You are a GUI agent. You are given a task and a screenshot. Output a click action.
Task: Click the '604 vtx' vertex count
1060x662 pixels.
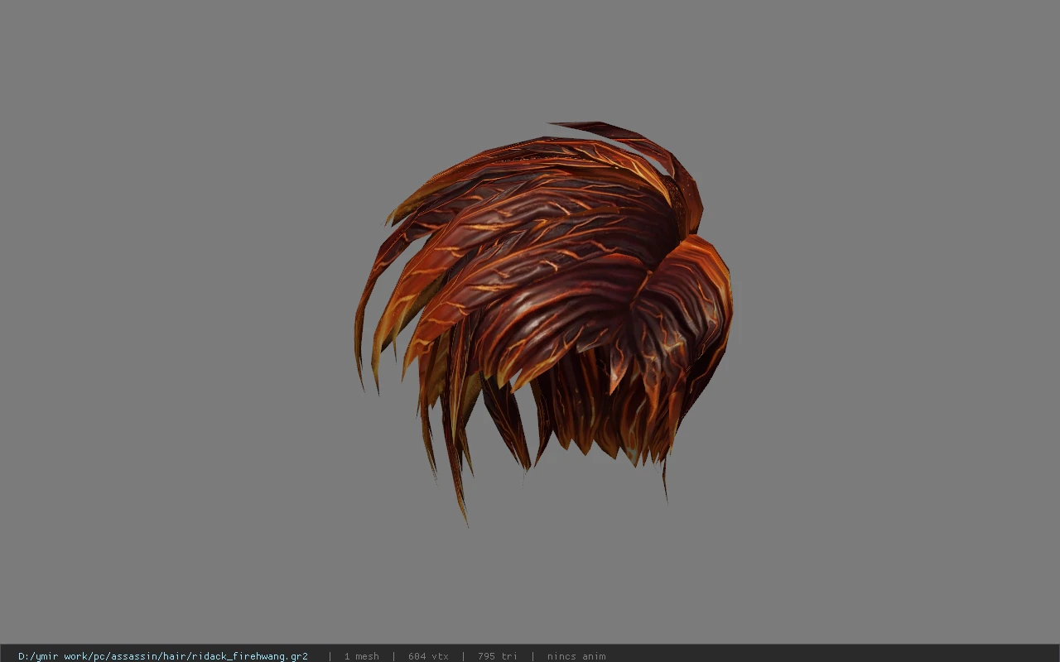click(x=428, y=656)
